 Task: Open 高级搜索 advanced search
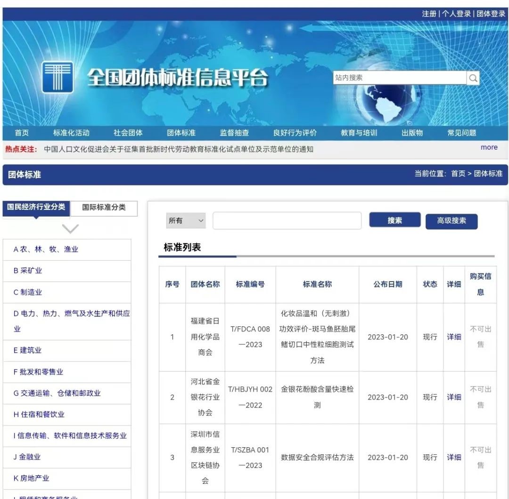click(451, 221)
